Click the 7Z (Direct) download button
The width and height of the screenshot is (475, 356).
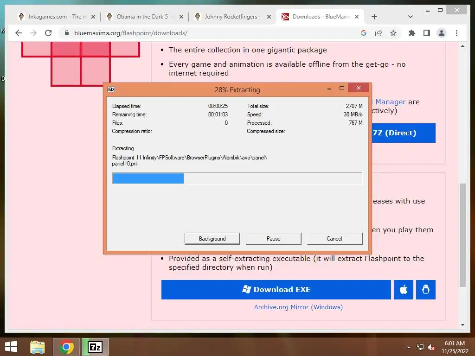click(404, 133)
